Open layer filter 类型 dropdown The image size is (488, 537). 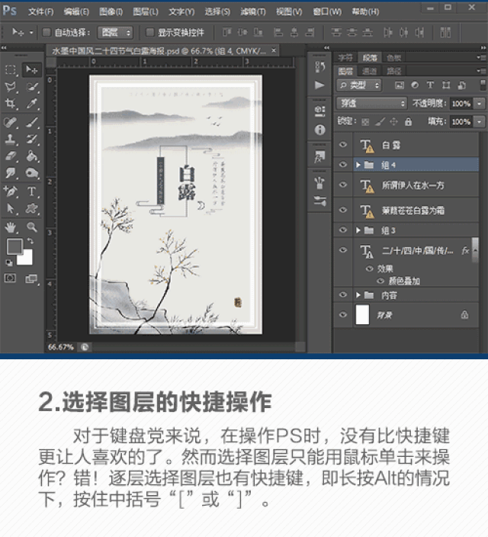click(x=358, y=85)
